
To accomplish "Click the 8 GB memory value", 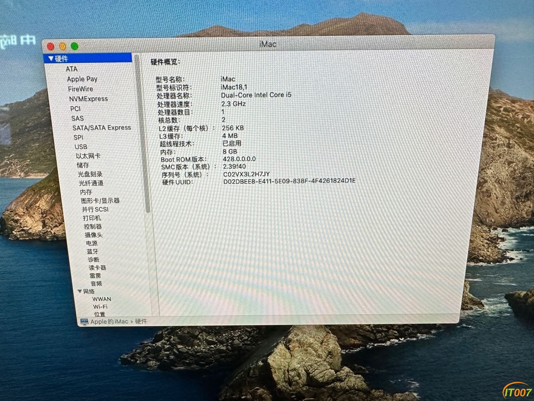I will click(230, 151).
